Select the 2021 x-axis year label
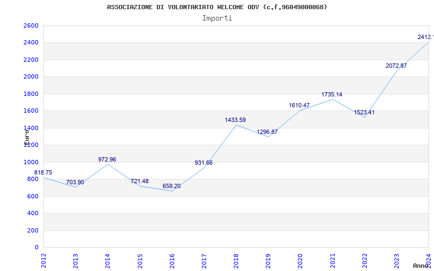This screenshot has height=271, width=434. [x=333, y=261]
